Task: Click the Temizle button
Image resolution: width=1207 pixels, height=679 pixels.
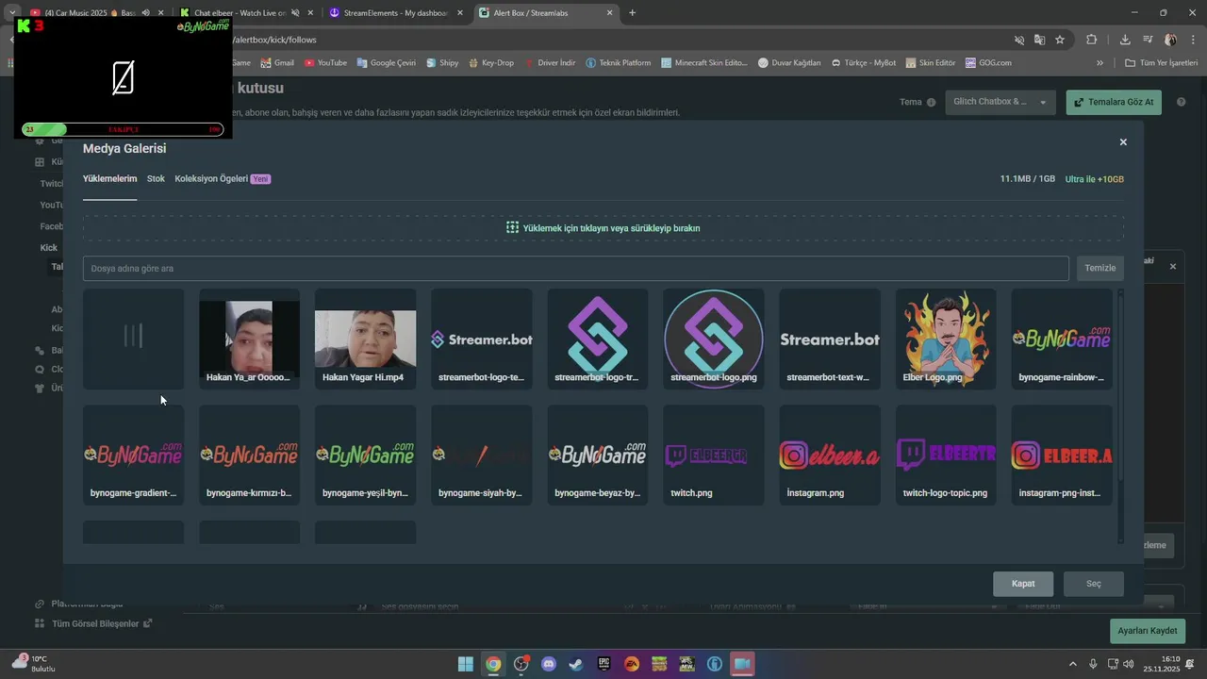Action: [x=1100, y=268]
